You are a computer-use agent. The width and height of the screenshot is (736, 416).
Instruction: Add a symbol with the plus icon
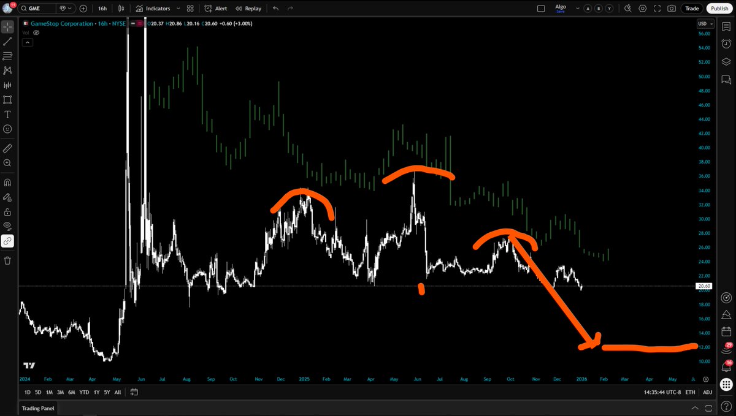click(x=83, y=9)
